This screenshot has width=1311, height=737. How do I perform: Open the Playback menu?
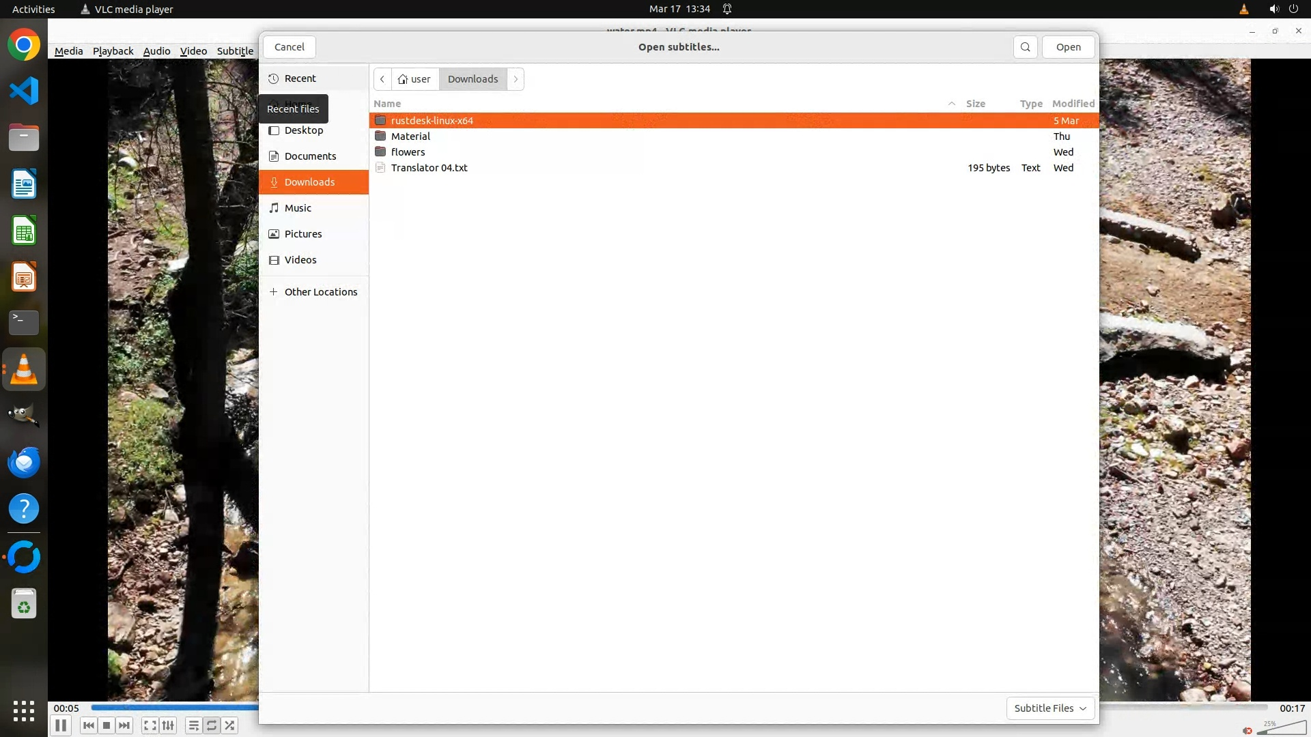(113, 51)
